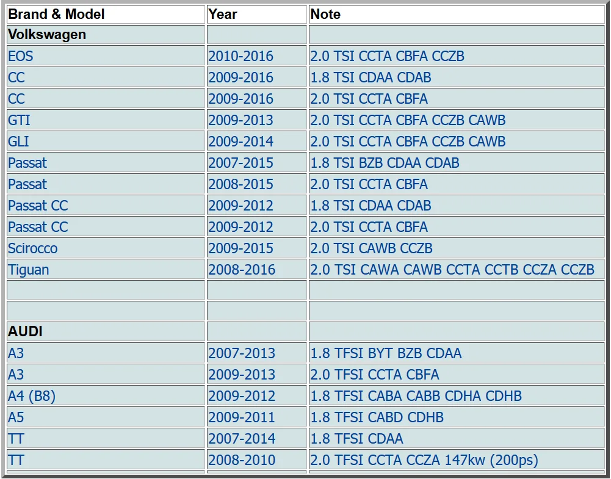Select the year "2009-2015" in the Scirocco row
Screen dimensions: 611x479
click(x=241, y=249)
